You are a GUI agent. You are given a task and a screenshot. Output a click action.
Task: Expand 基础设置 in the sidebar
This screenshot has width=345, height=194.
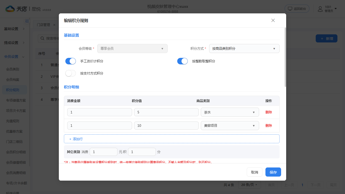tap(15, 29)
